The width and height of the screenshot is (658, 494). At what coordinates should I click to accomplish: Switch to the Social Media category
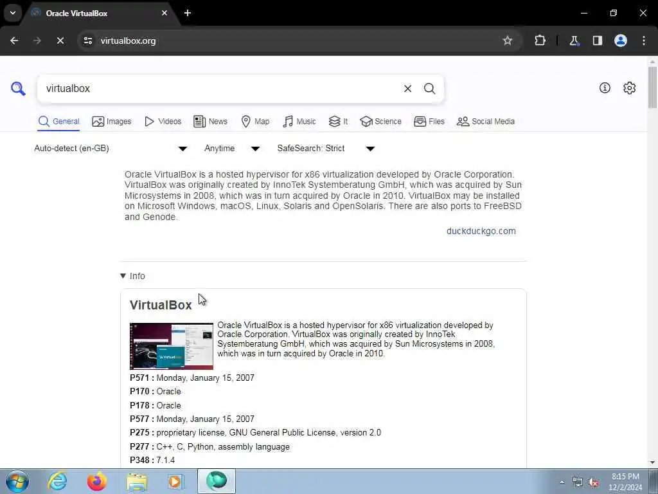[486, 122]
